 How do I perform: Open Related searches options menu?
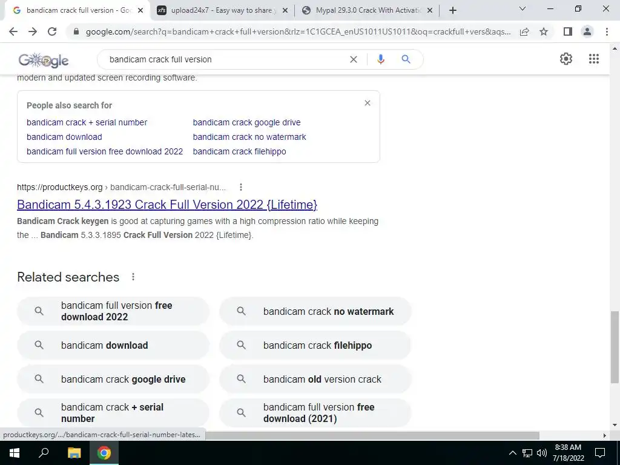point(133,277)
